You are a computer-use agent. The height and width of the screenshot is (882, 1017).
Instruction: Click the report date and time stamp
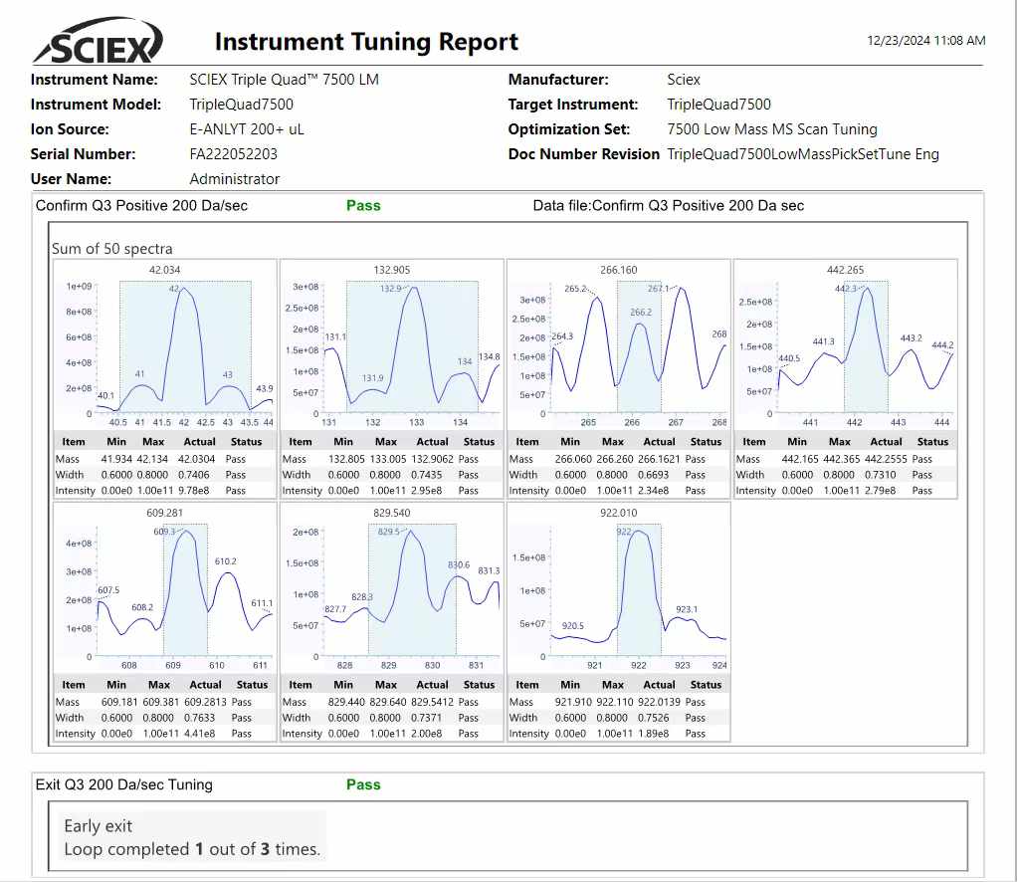pyautogui.click(x=925, y=41)
